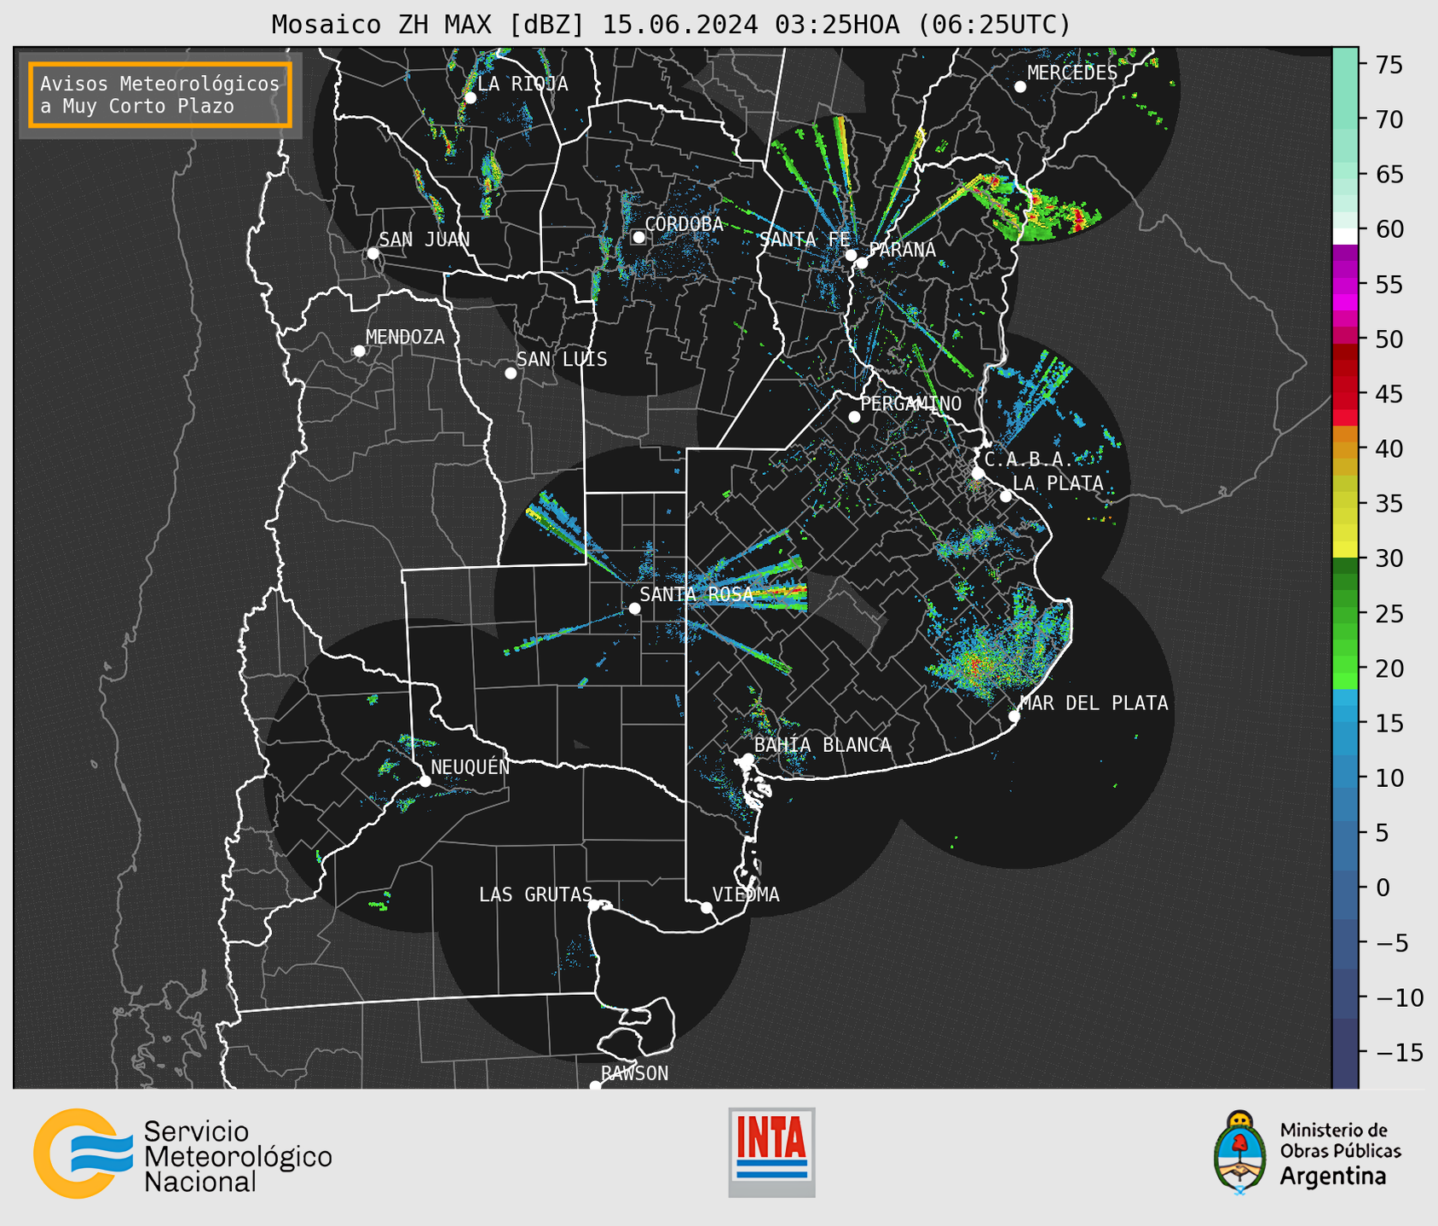The width and height of the screenshot is (1438, 1226).
Task: Click the orange 40 dBZ swatch on scale
Action: [1345, 449]
